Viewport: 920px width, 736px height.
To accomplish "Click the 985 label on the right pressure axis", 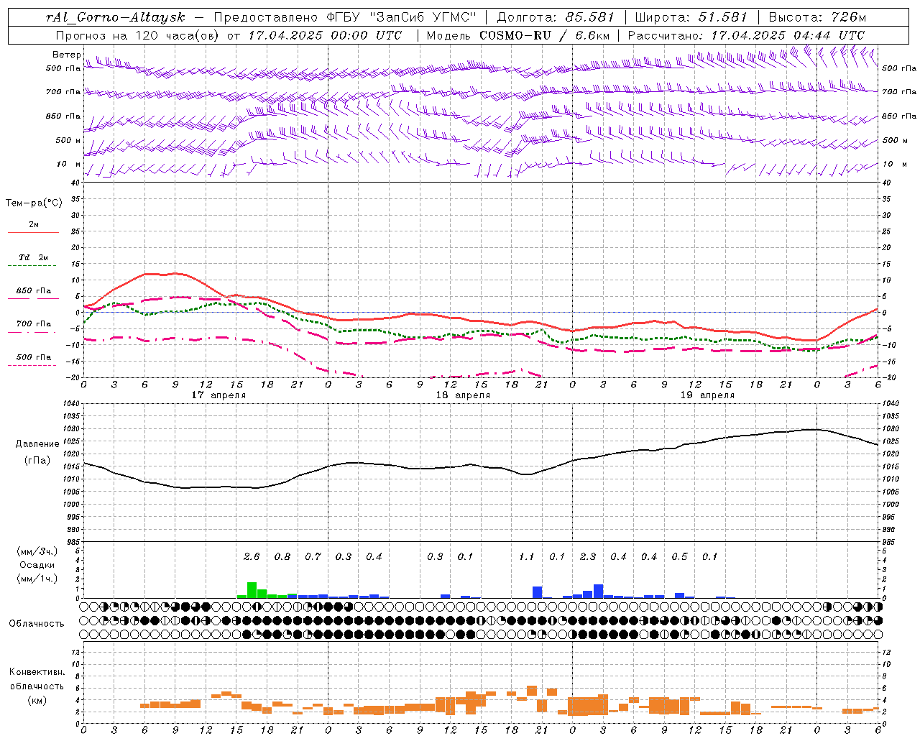I will pyautogui.click(x=889, y=542).
